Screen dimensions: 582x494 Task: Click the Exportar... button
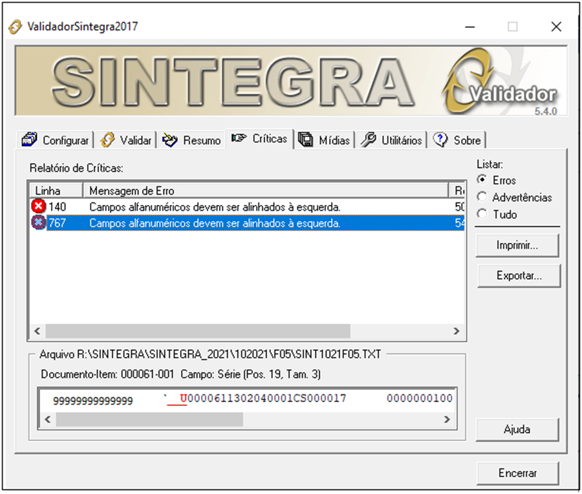(x=519, y=275)
